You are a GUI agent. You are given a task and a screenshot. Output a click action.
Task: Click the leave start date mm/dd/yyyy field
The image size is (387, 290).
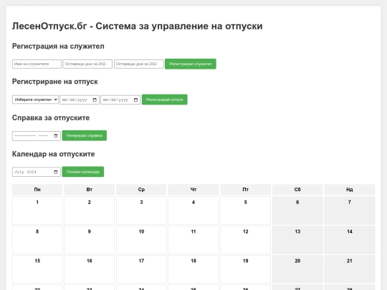[80, 100]
